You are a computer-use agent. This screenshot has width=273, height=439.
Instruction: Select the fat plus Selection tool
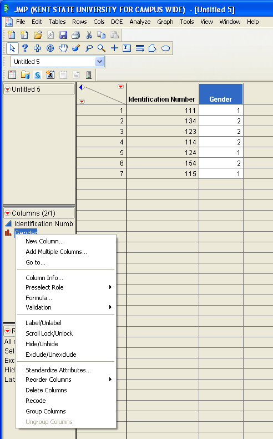point(37,48)
